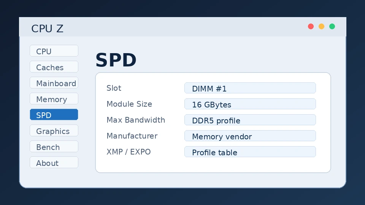
Task: Open the Mainboard tab
Action: pyautogui.click(x=54, y=82)
